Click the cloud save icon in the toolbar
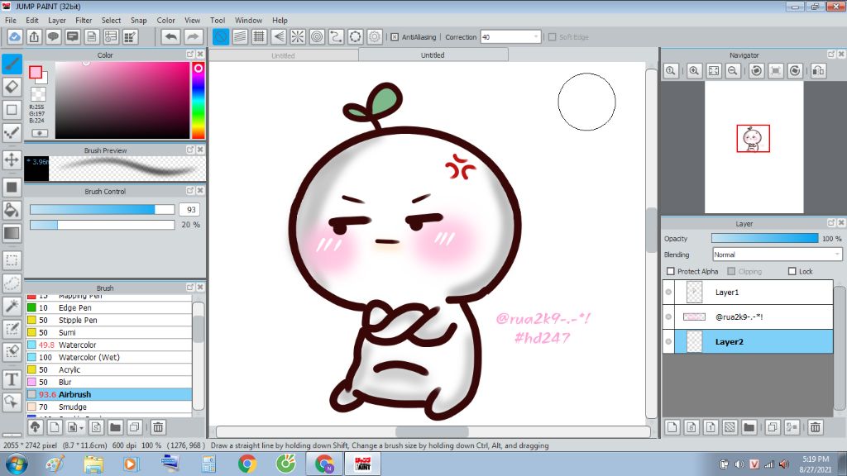This screenshot has width=847, height=476. tap(15, 36)
